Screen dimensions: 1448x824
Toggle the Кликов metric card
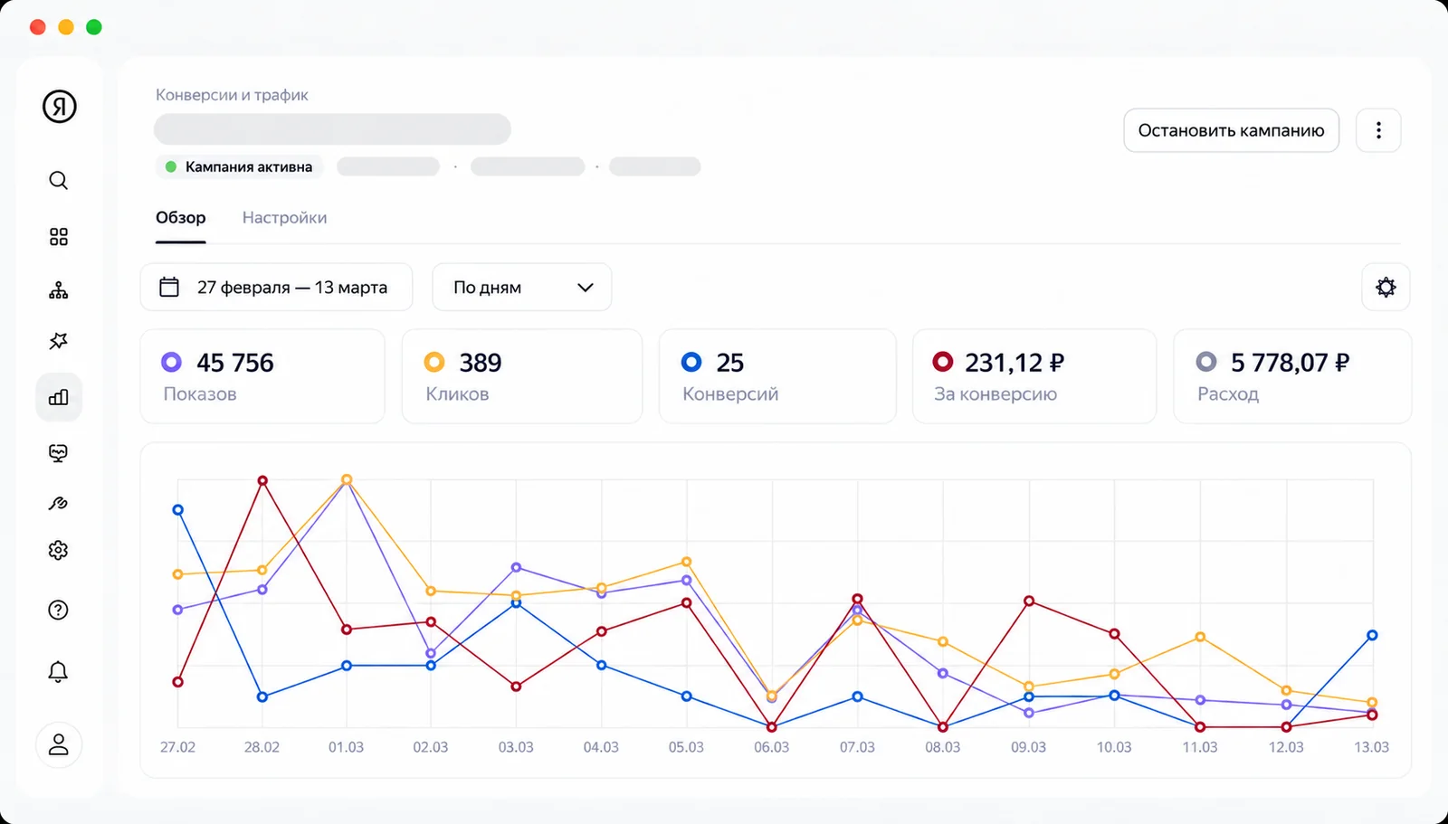point(522,376)
